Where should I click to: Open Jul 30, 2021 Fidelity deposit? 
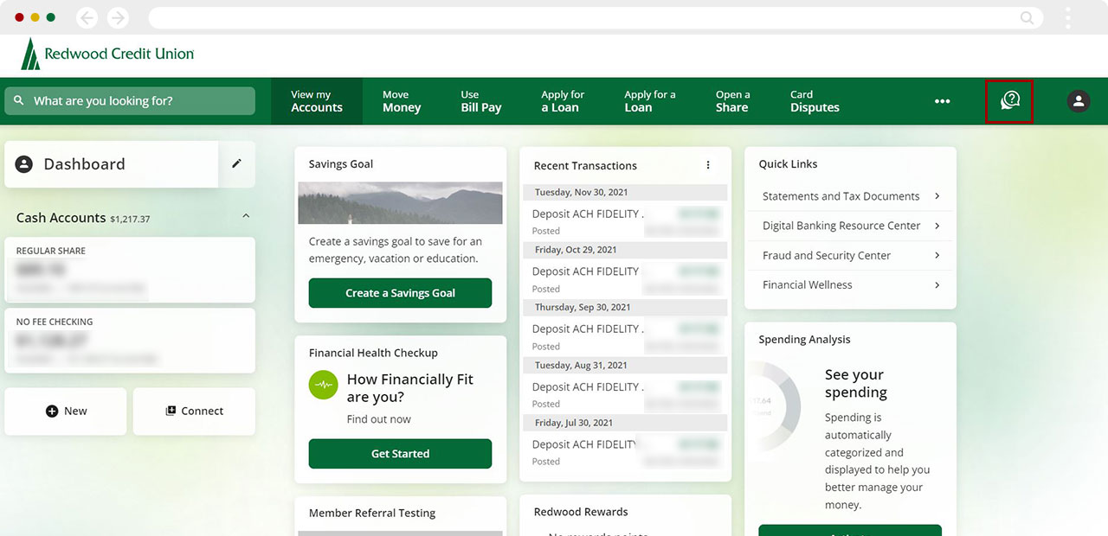pos(625,452)
